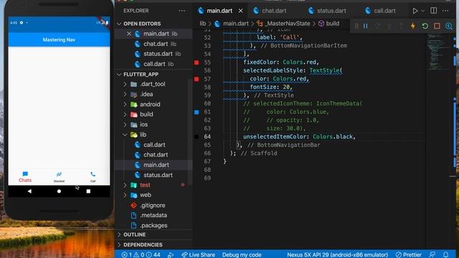The image size is (459, 258).
Task: Select Chats tab in emulator app
Action: point(25,177)
